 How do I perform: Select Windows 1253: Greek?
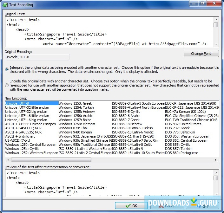tap(75, 103)
